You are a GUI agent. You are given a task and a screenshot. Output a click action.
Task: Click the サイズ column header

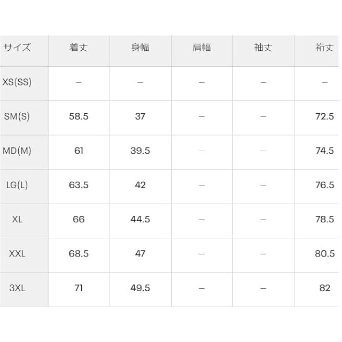[x=17, y=48]
